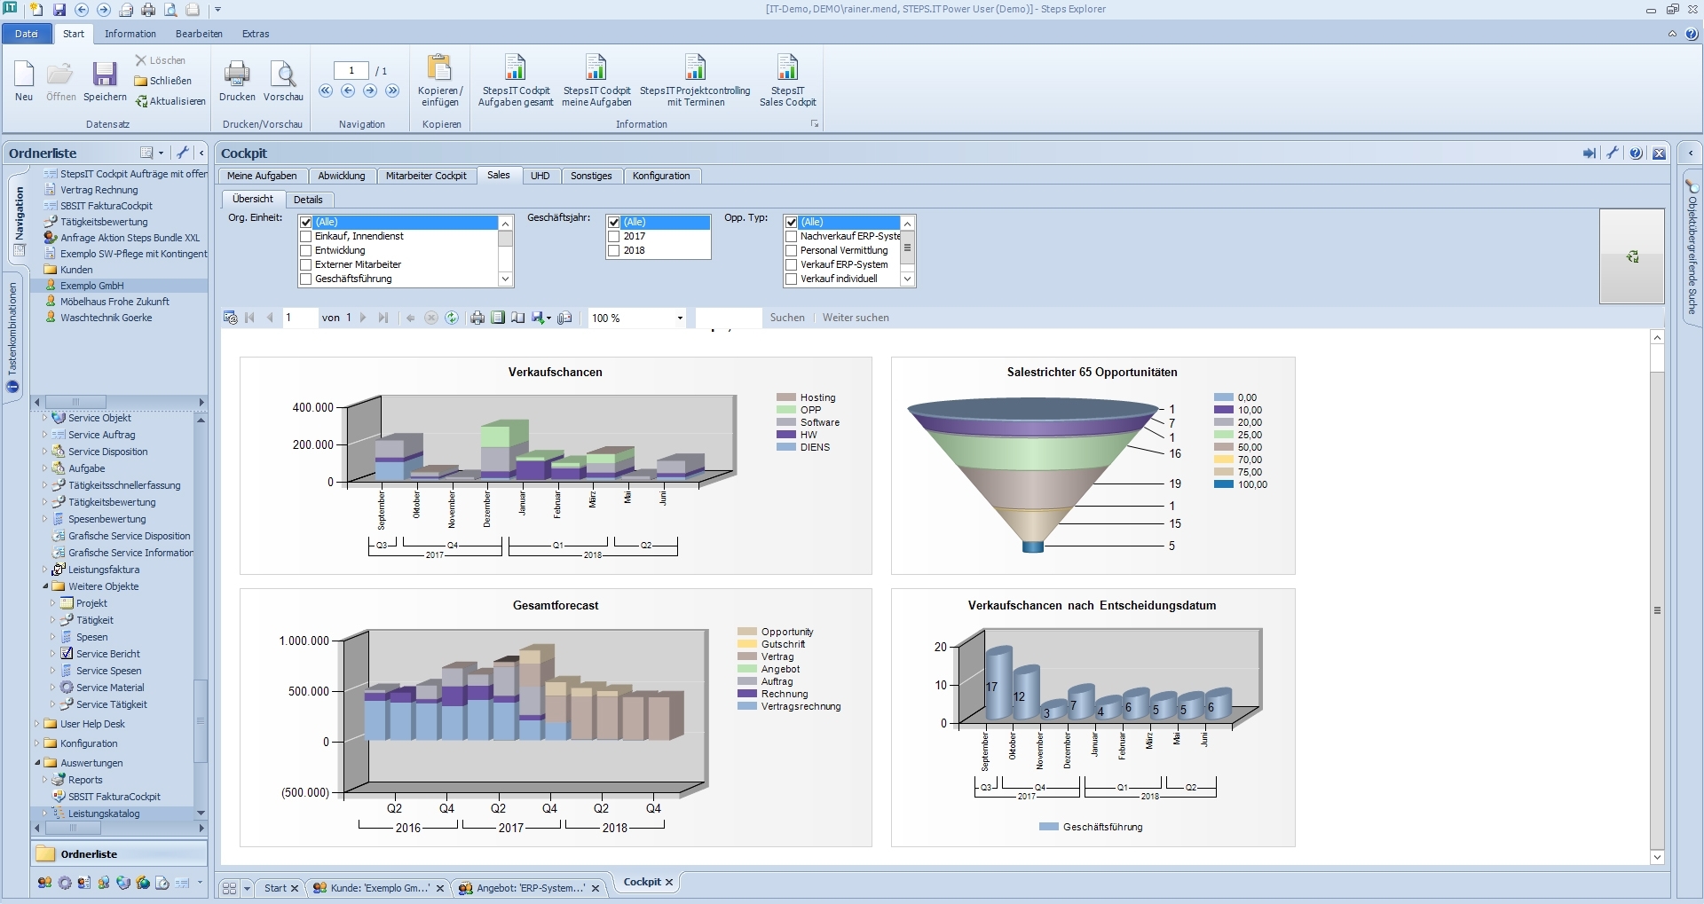Open the 100 % zoom dropdown

(x=680, y=318)
